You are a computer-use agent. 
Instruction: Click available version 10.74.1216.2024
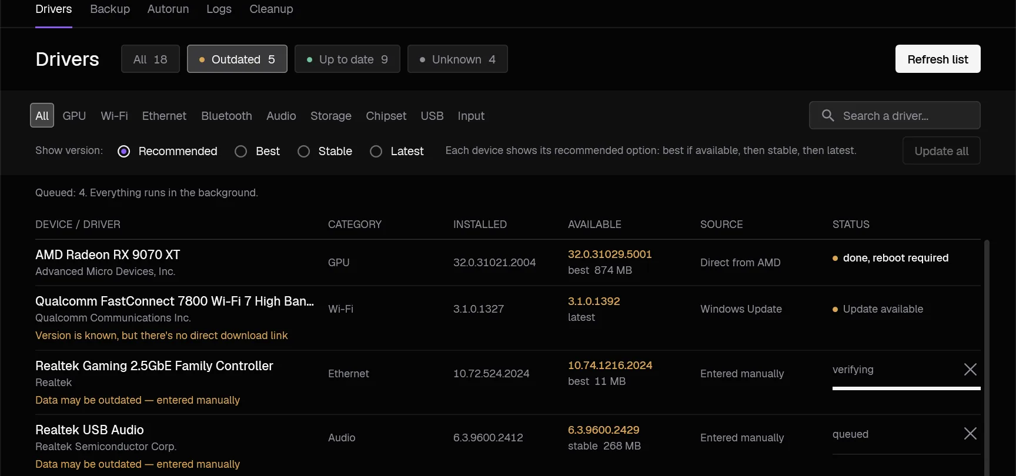coord(610,366)
